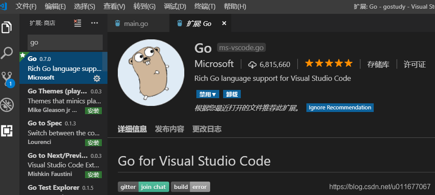Select the Go 0.7.0 extension in list
435x195 pixels.
(63, 68)
